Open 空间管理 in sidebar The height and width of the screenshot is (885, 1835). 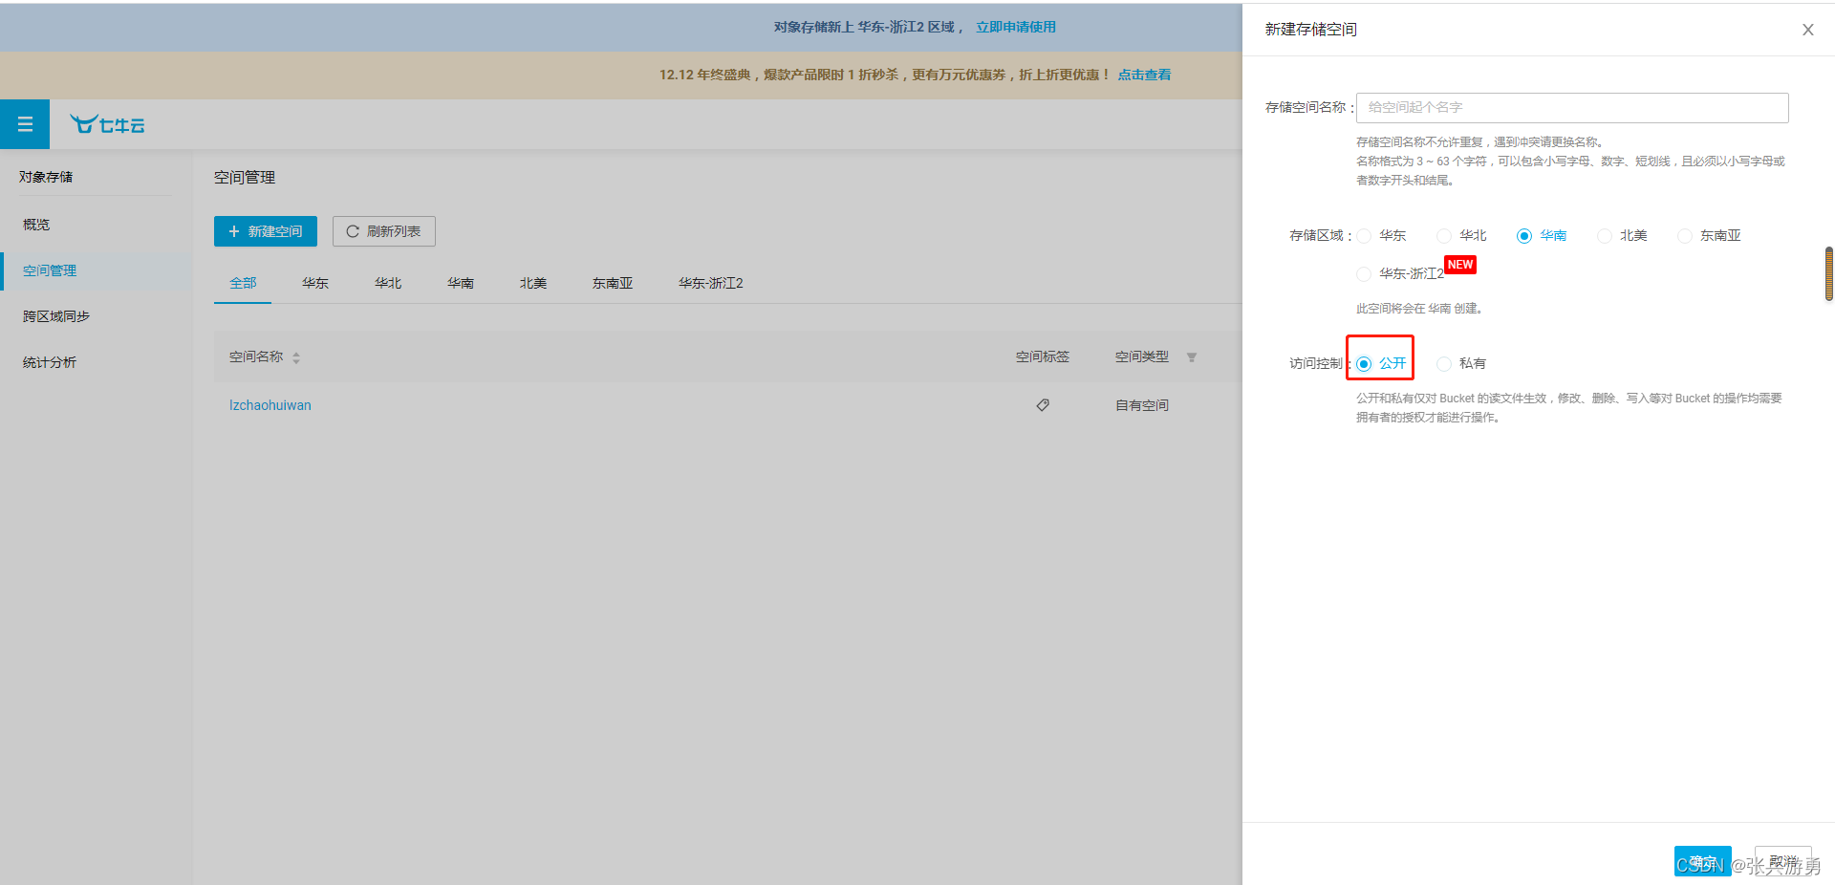click(50, 270)
